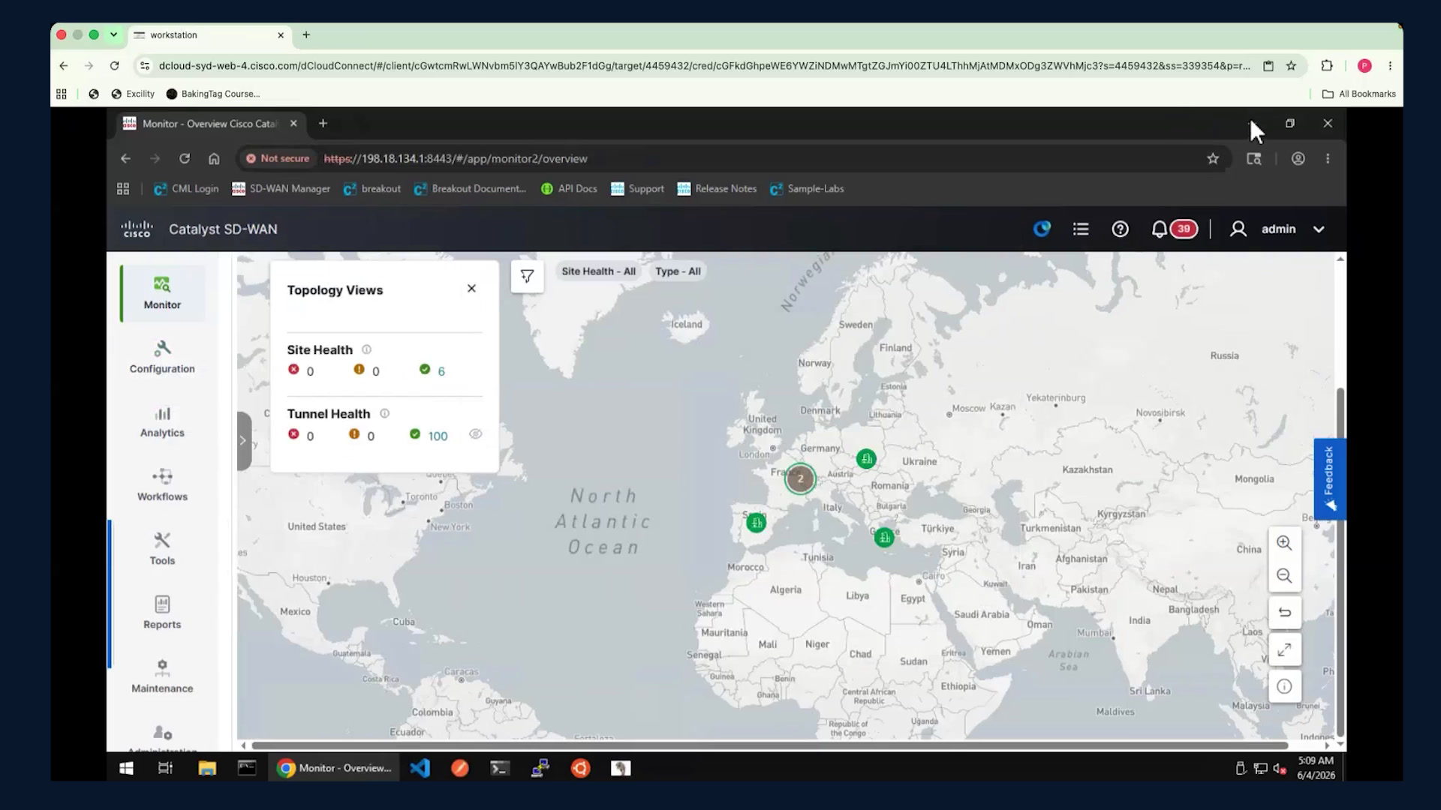Open the Configuration menu in sidebar
The width and height of the screenshot is (1441, 810).
[x=162, y=357]
